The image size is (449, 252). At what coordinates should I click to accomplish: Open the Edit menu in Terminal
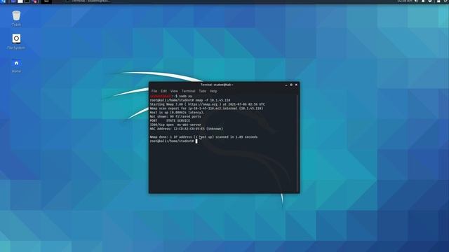pos(163,91)
